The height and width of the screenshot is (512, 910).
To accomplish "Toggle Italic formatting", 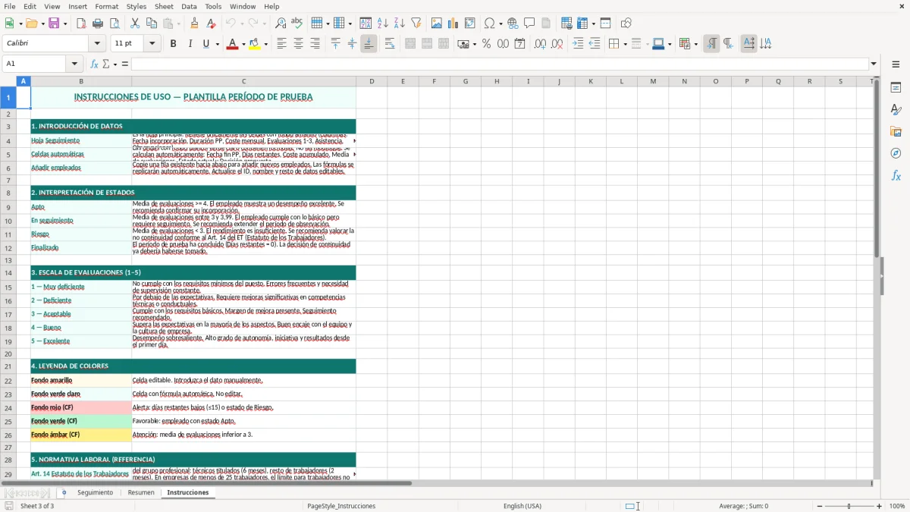I will 190,44.
